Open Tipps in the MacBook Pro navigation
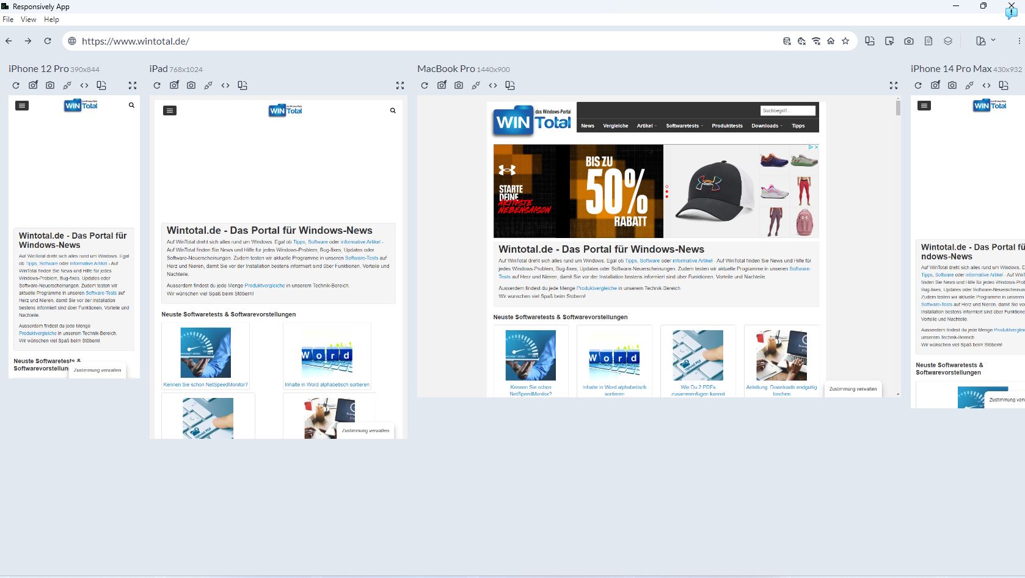This screenshot has height=578, width=1025. click(x=798, y=126)
